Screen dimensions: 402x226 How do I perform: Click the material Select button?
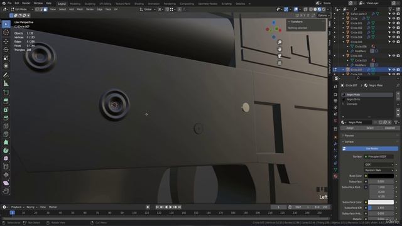pos(370,128)
